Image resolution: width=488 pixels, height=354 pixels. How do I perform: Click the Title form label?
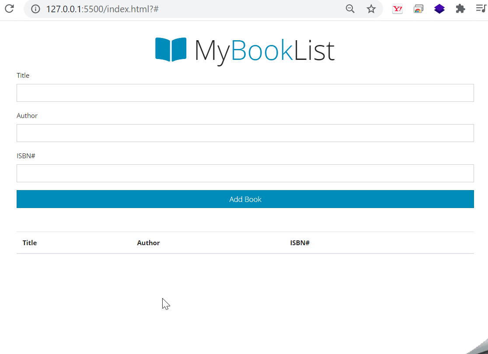(23, 76)
